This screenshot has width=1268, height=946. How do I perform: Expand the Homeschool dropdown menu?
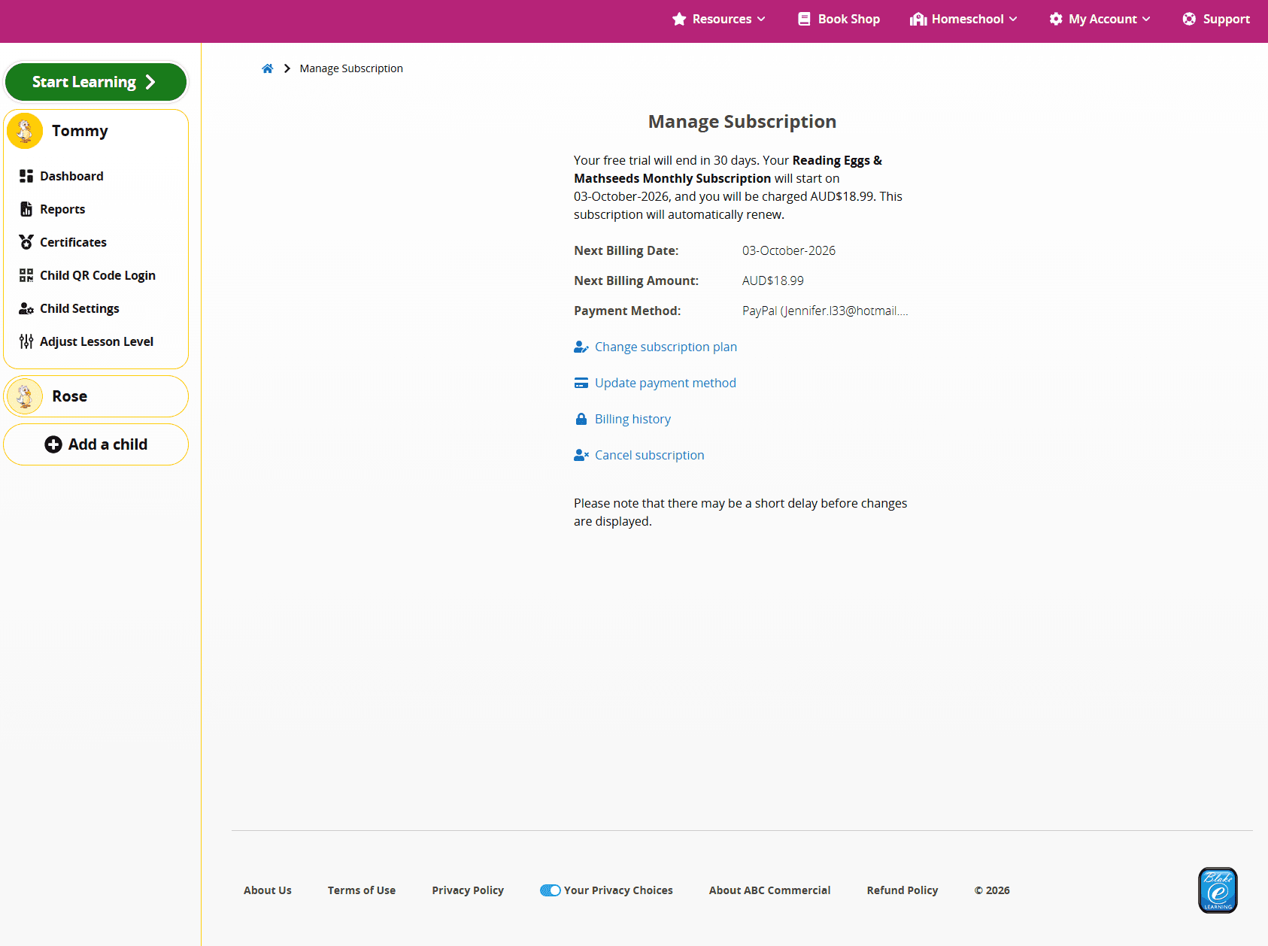[x=963, y=19]
